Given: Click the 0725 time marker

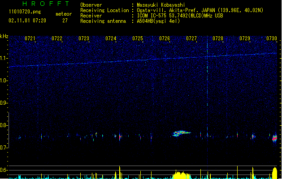Looking at the screenshot, I should pos(138,38).
